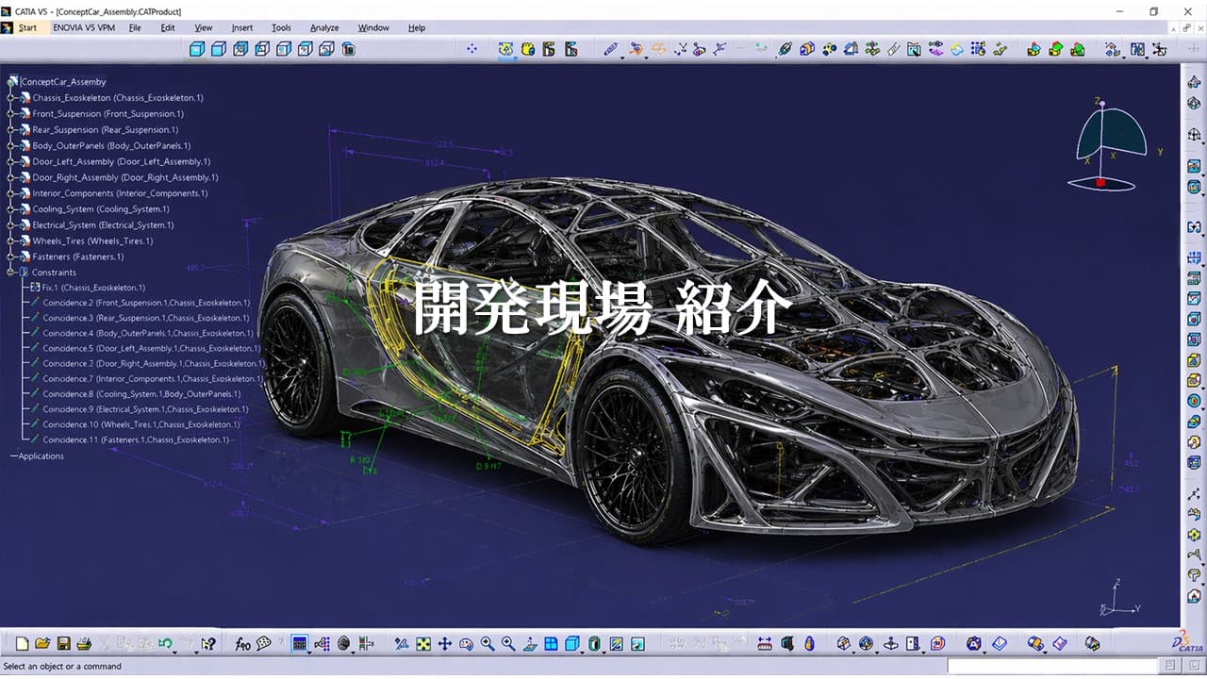Select Coincidence.2 Front_Suspension constraint

click(x=146, y=303)
